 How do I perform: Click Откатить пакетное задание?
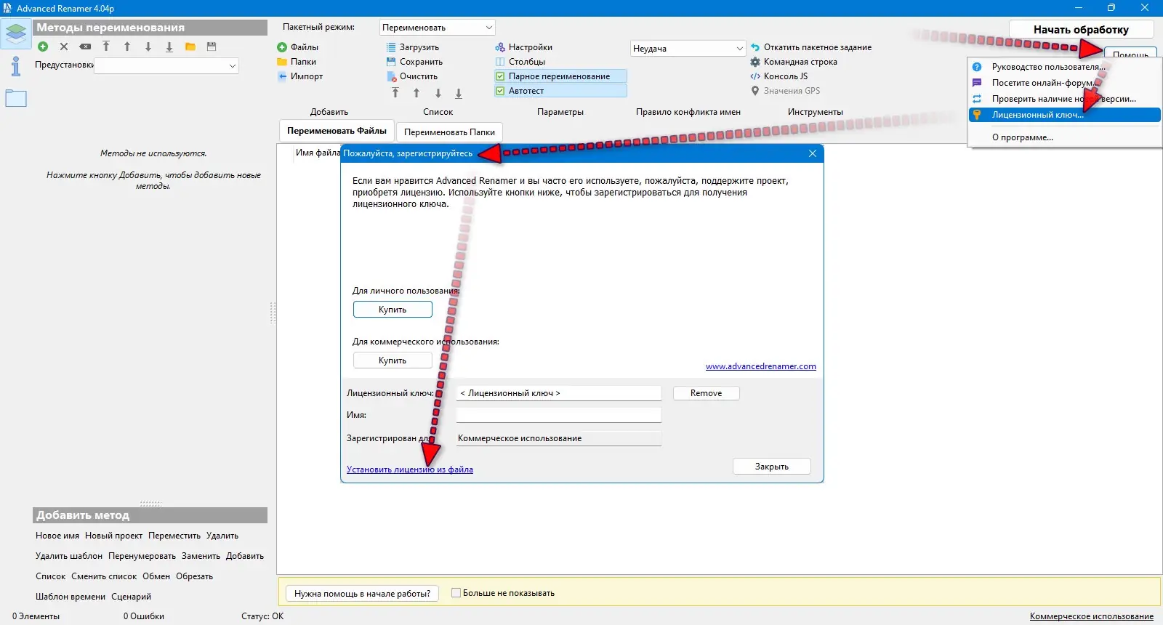coord(811,47)
